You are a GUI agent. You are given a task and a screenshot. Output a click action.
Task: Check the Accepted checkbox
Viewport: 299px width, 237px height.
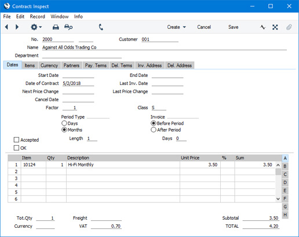click(x=16, y=140)
